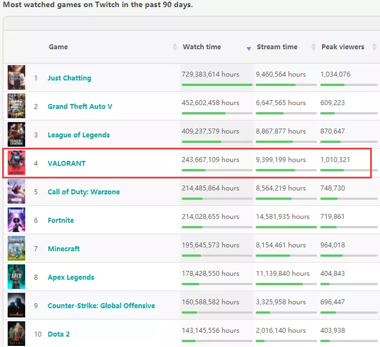
Task: Sort the table by Game column arrows
Action: (175, 47)
